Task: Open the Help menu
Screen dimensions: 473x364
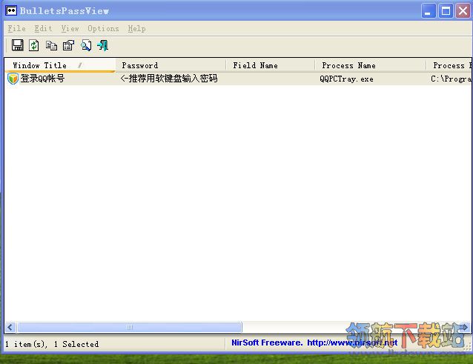Action: [136, 28]
